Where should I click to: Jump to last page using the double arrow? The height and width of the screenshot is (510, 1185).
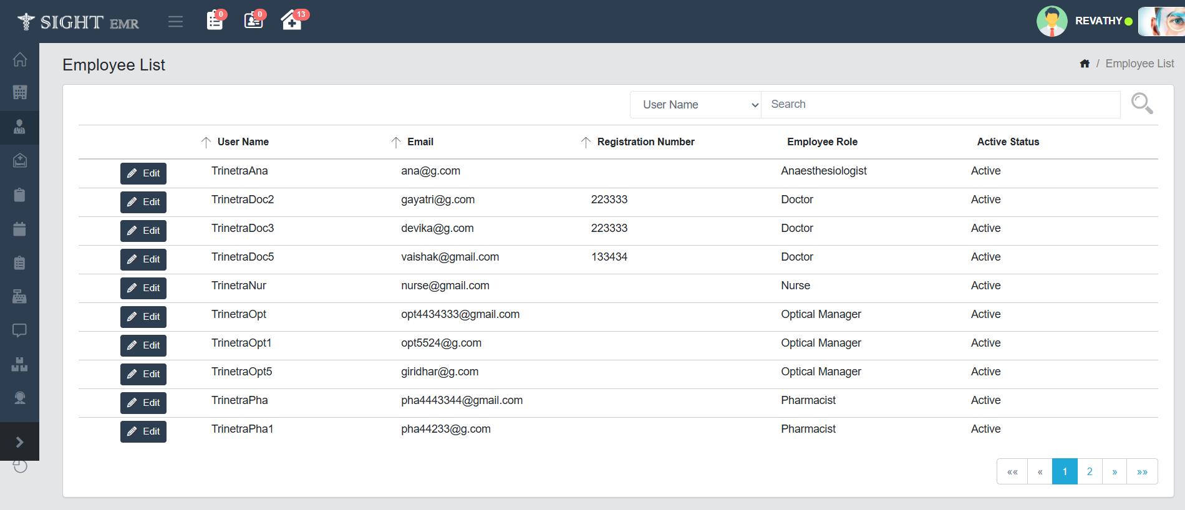pos(1142,472)
